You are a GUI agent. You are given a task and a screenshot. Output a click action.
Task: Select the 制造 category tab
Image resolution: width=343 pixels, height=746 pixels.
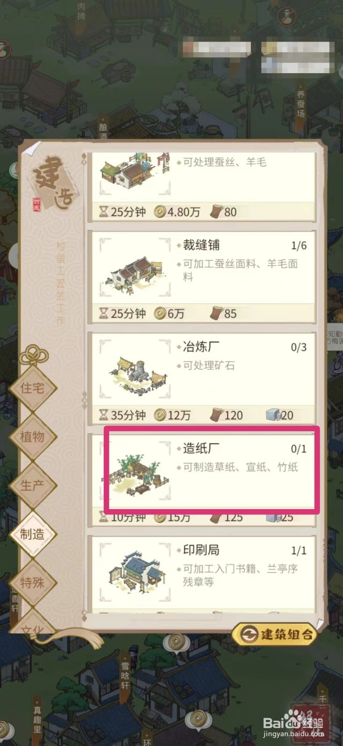pyautogui.click(x=33, y=534)
